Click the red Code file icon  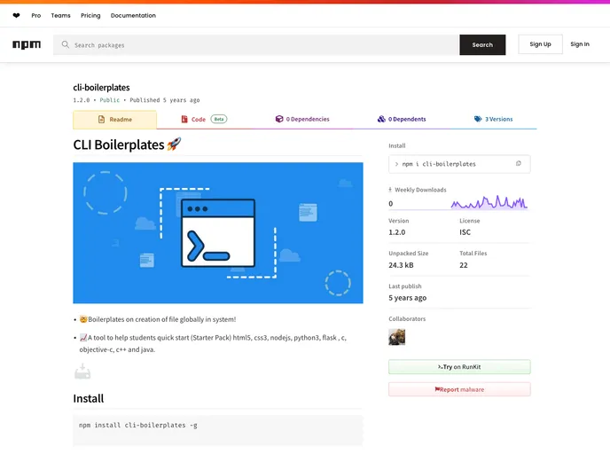pyautogui.click(x=184, y=119)
